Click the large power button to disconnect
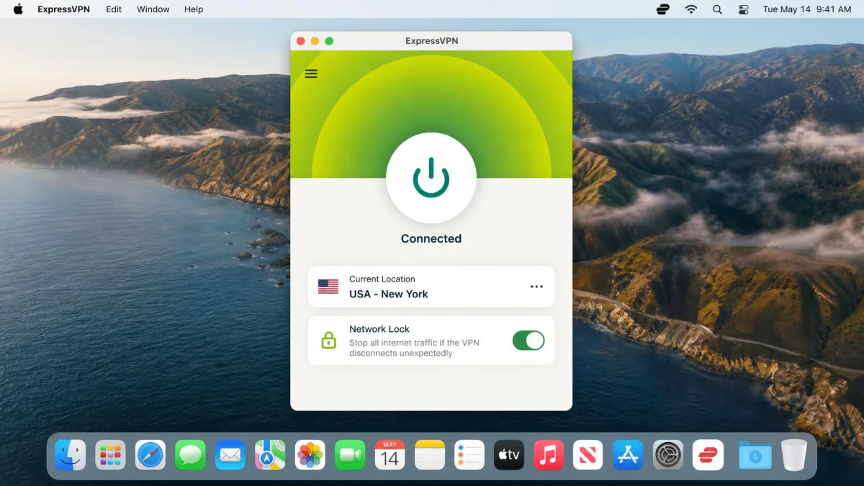864x486 pixels. 431,179
